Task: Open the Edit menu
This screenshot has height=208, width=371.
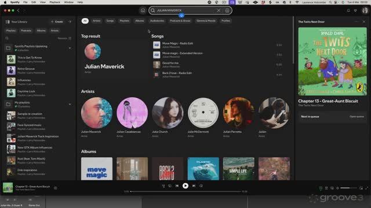Action: 34,2
